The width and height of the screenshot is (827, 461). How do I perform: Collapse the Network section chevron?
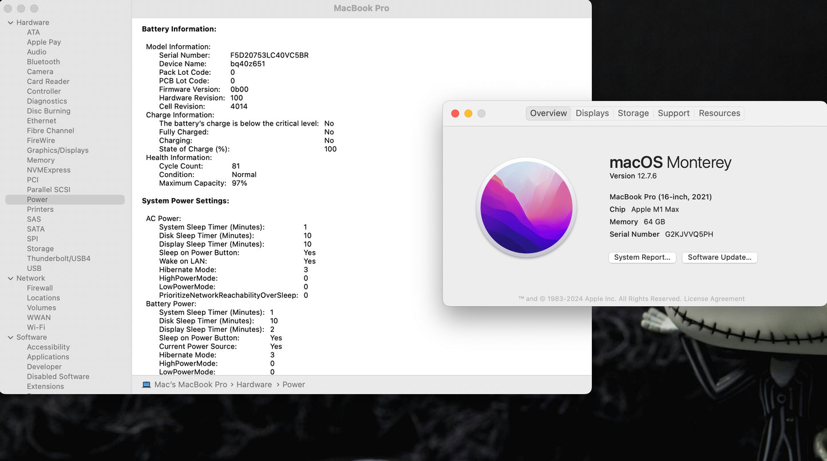10,279
